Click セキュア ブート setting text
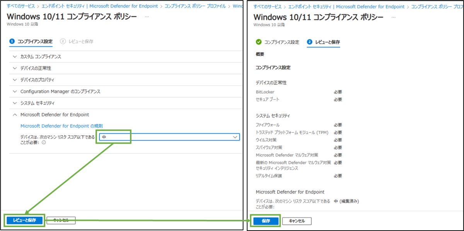Image resolution: width=464 pixels, height=231 pixels. (x=268, y=99)
